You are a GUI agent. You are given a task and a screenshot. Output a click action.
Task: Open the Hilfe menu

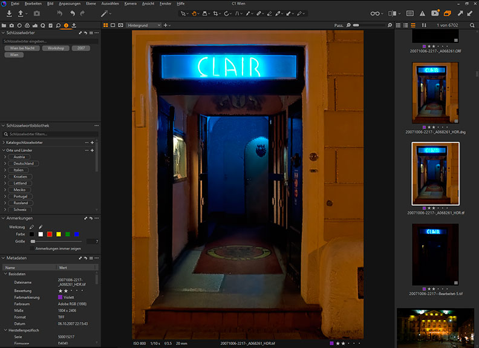181,4
